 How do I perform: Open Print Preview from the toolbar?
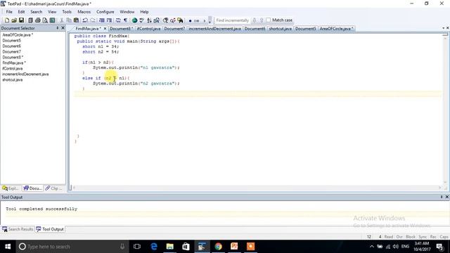tap(45, 20)
